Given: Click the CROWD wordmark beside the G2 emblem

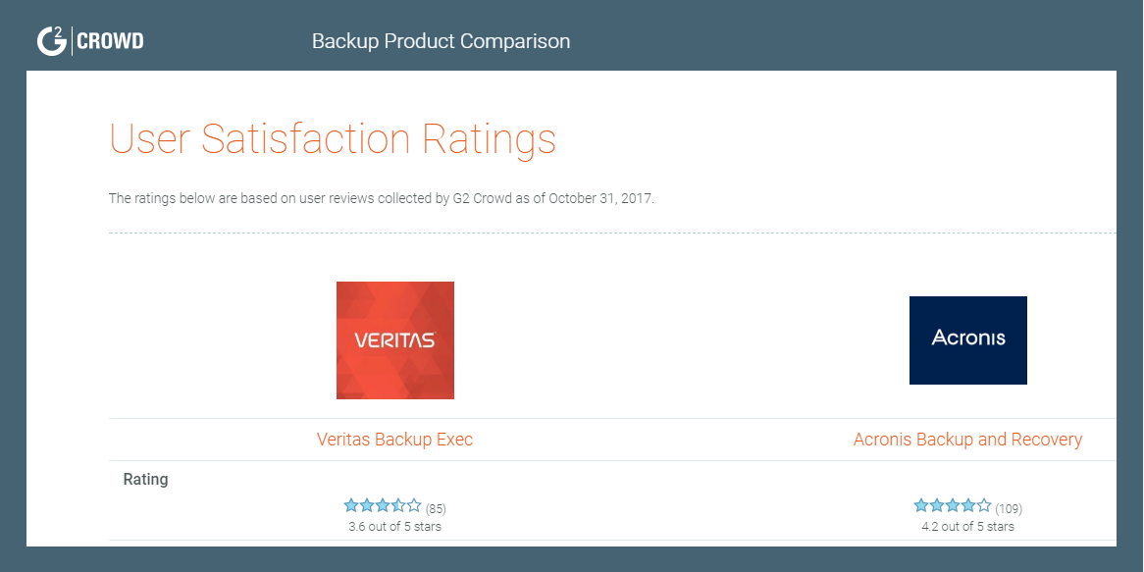Looking at the screenshot, I should click(110, 41).
